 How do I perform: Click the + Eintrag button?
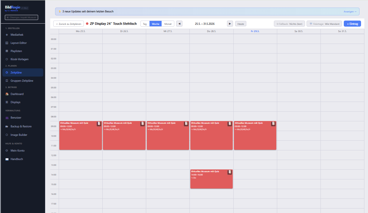point(352,24)
